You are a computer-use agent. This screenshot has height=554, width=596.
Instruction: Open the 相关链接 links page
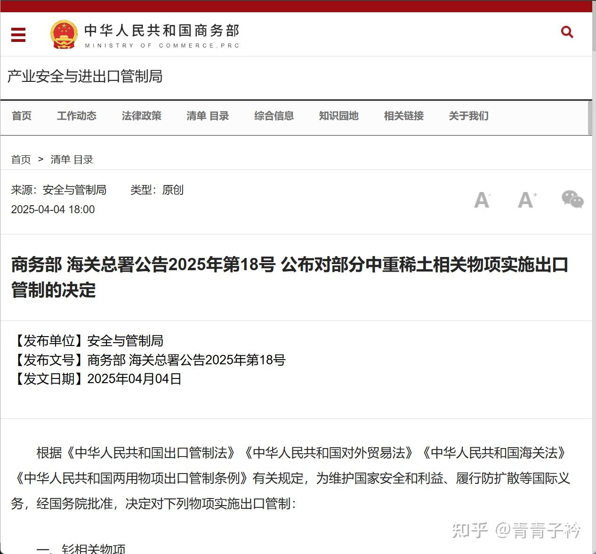[x=403, y=116]
